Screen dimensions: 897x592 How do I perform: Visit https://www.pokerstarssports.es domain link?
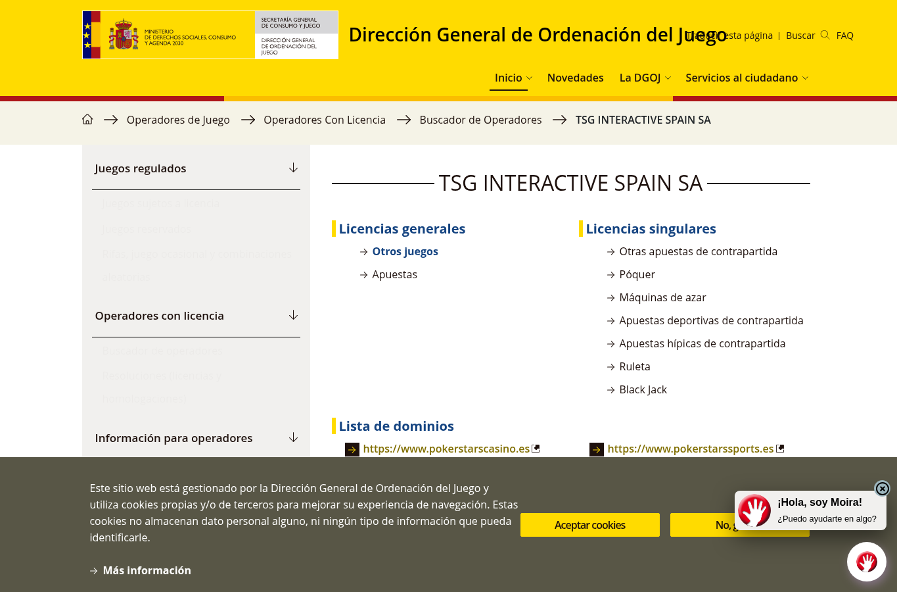click(691, 449)
